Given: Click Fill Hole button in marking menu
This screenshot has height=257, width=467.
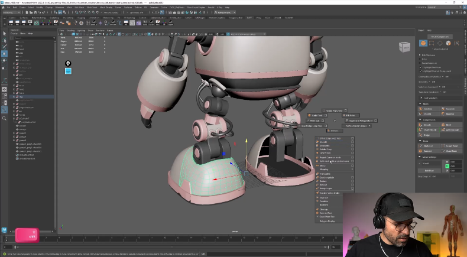Looking at the screenshot, I should tap(351, 115).
